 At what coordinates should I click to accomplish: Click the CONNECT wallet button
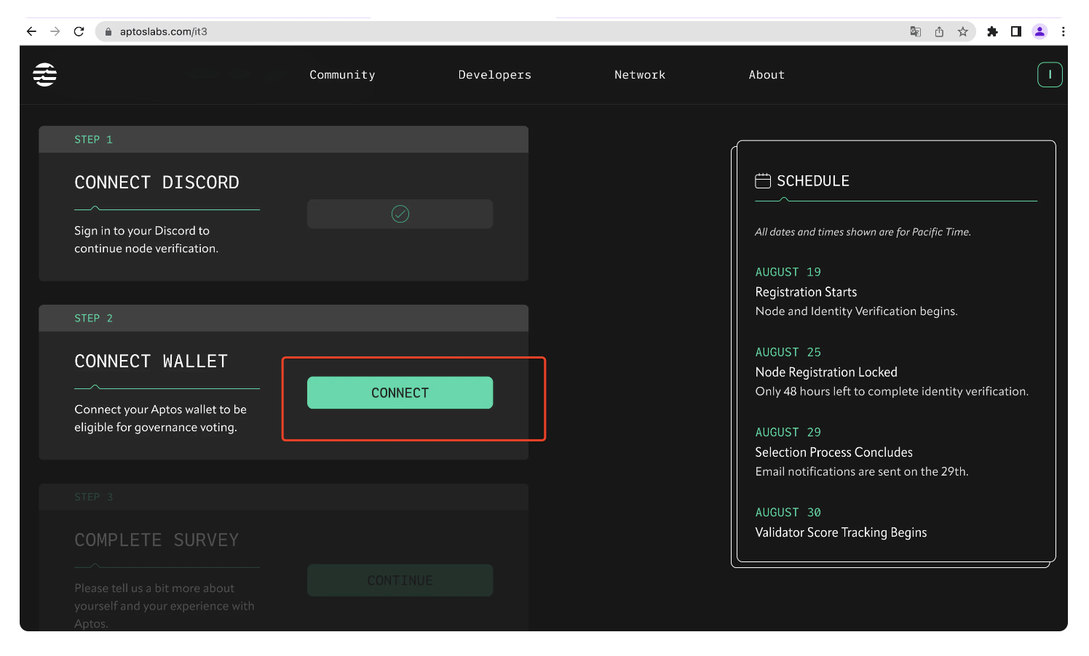tap(400, 393)
